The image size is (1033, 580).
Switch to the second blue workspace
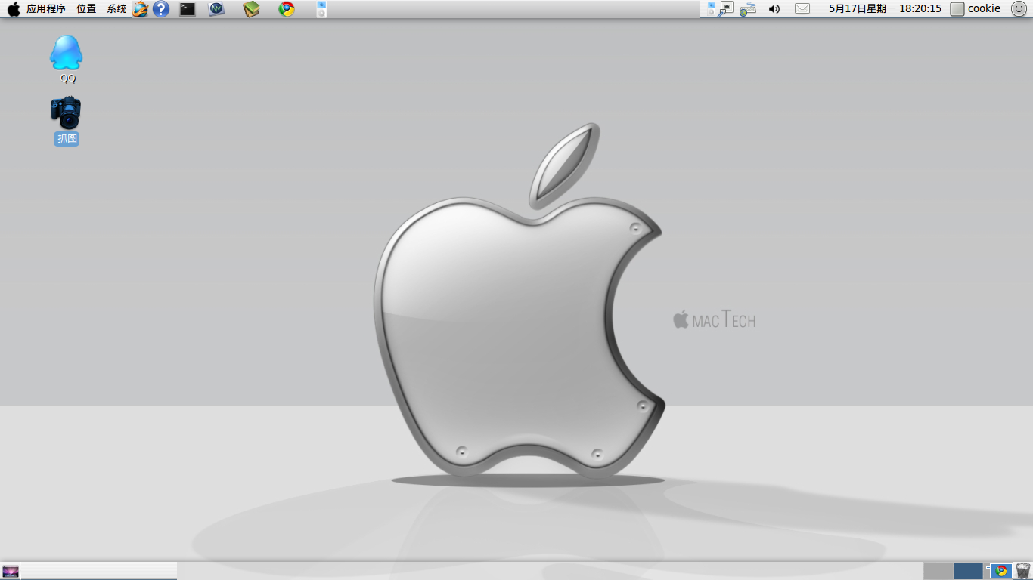tap(968, 571)
